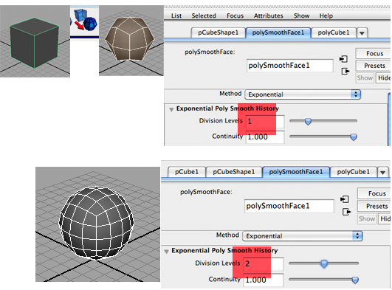This screenshot has height=290, width=392.
Task: Select polySmoothFace1 tab in lower panel
Action: coord(296,172)
